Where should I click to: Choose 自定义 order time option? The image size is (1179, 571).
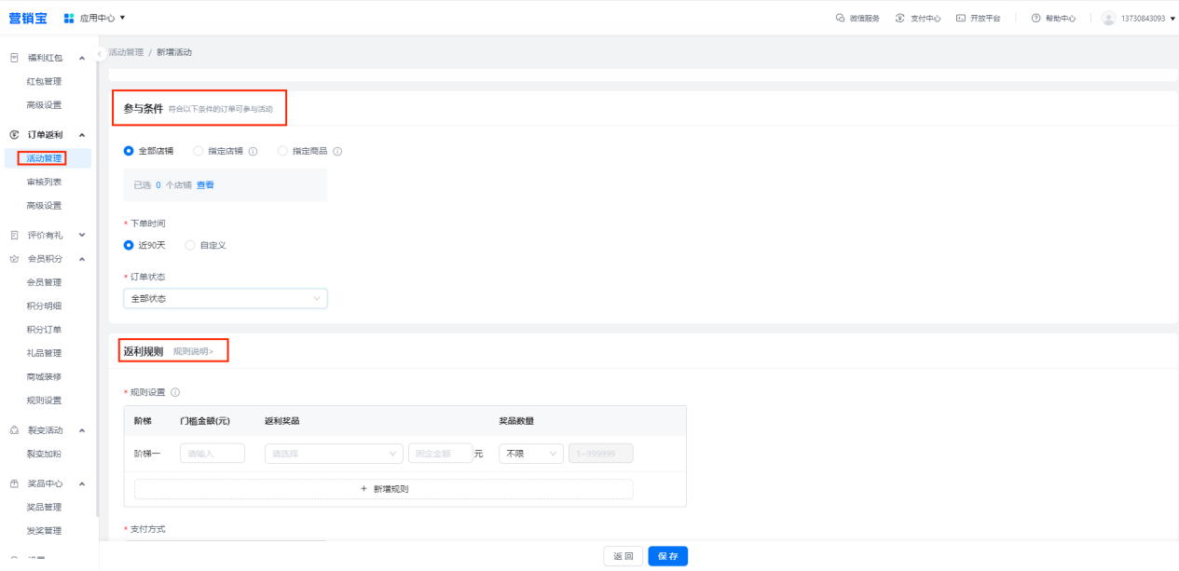(191, 245)
